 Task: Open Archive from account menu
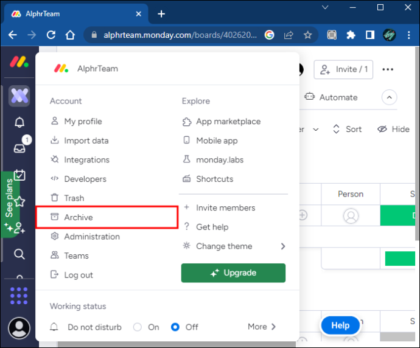(x=107, y=217)
